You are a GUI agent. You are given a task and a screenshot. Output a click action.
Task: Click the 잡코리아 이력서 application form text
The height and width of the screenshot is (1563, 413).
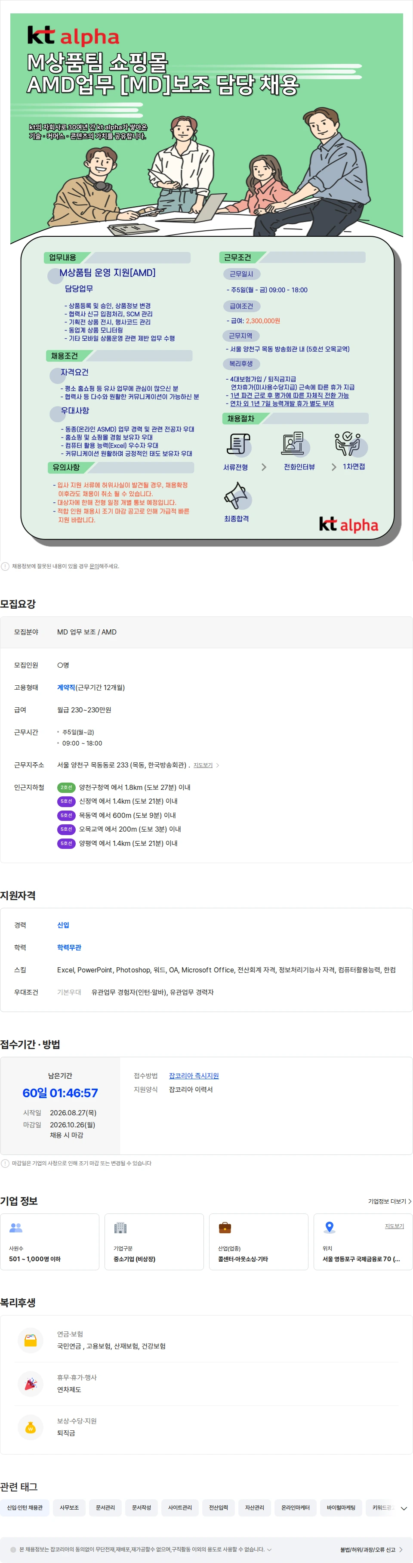tap(191, 1090)
